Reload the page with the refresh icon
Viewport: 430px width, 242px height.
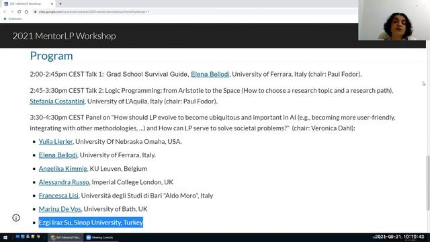pyautogui.click(x=19, y=12)
